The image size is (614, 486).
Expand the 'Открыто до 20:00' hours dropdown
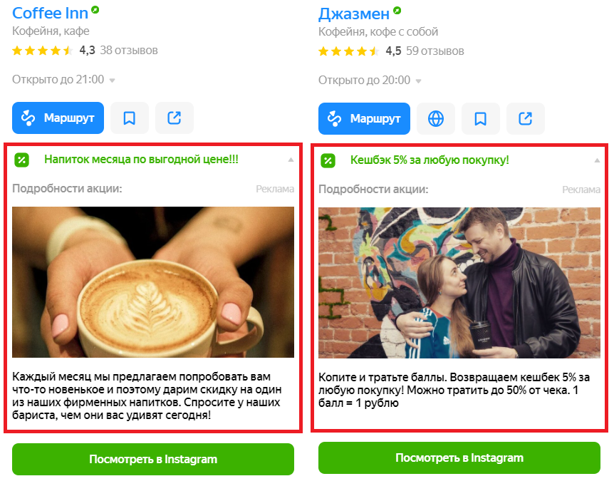pyautogui.click(x=418, y=81)
